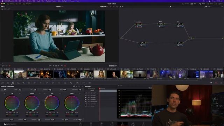Toggle lock on Sizing keyframe track
This screenshot has width=224, height=126.
pyautogui.click(x=87, y=106)
